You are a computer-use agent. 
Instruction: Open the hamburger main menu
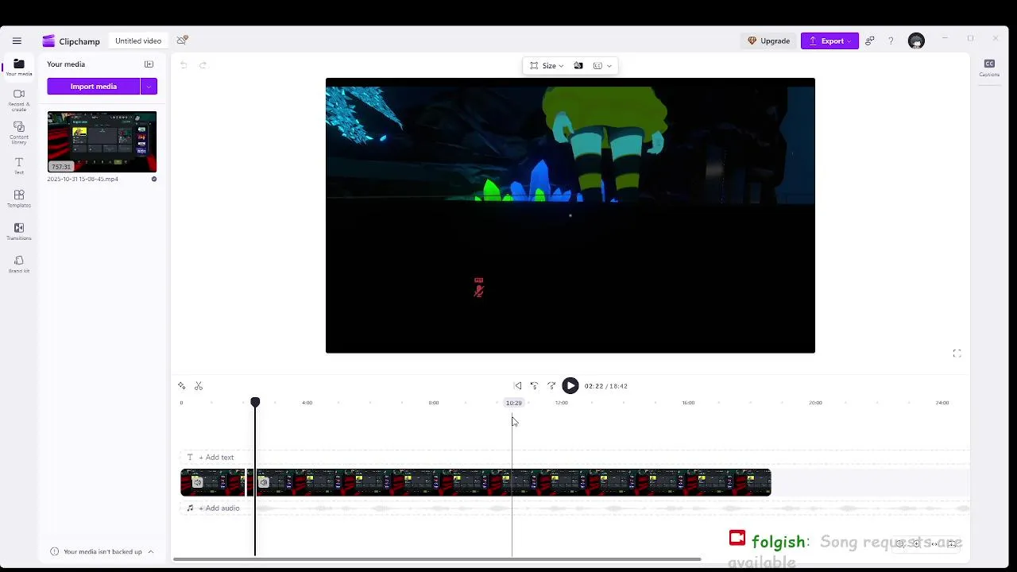pyautogui.click(x=17, y=41)
